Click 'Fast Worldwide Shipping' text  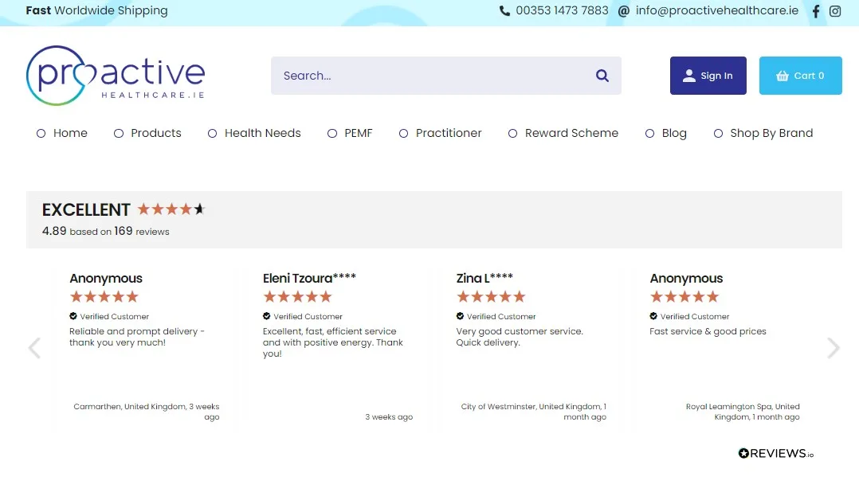97,10
